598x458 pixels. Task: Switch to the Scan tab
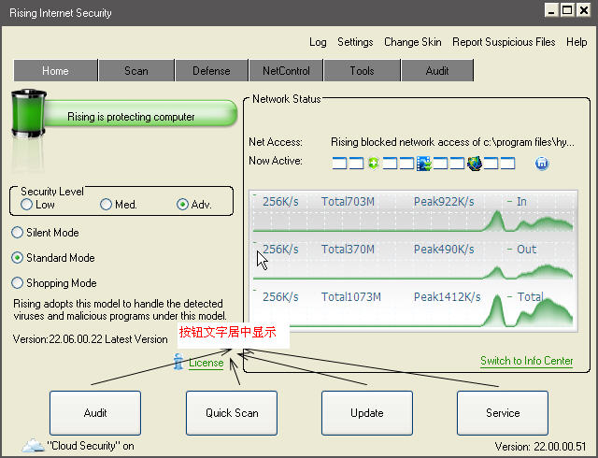point(135,70)
